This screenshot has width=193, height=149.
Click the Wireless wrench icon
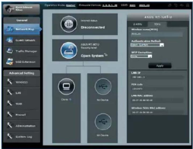click(x=10, y=82)
